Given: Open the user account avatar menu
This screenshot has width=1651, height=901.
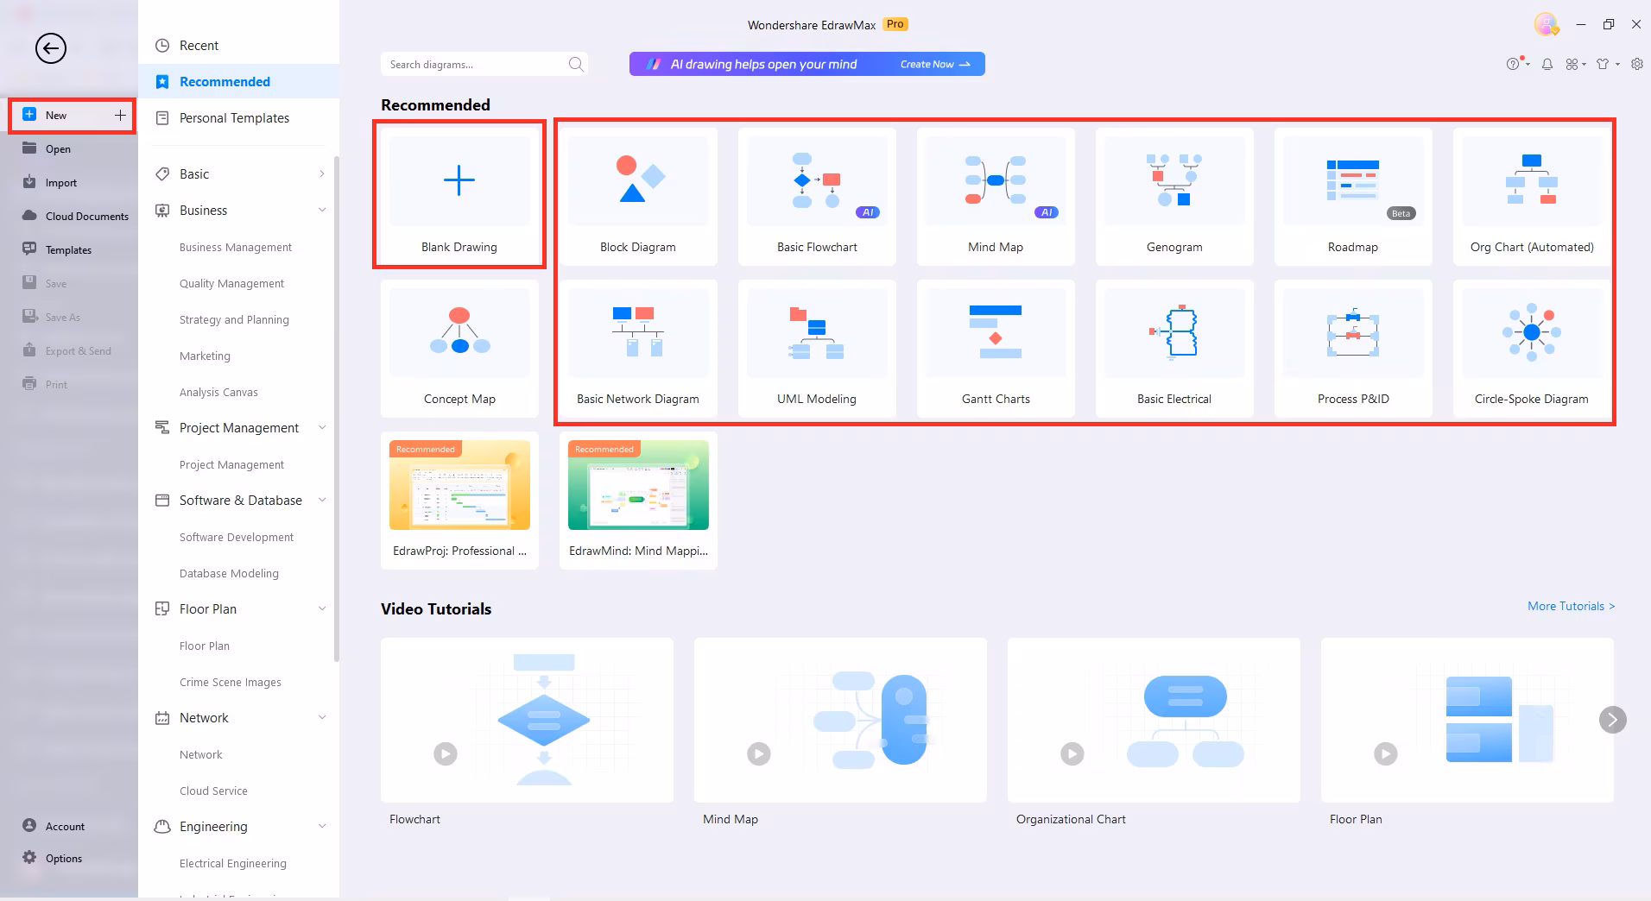Looking at the screenshot, I should (x=1546, y=24).
